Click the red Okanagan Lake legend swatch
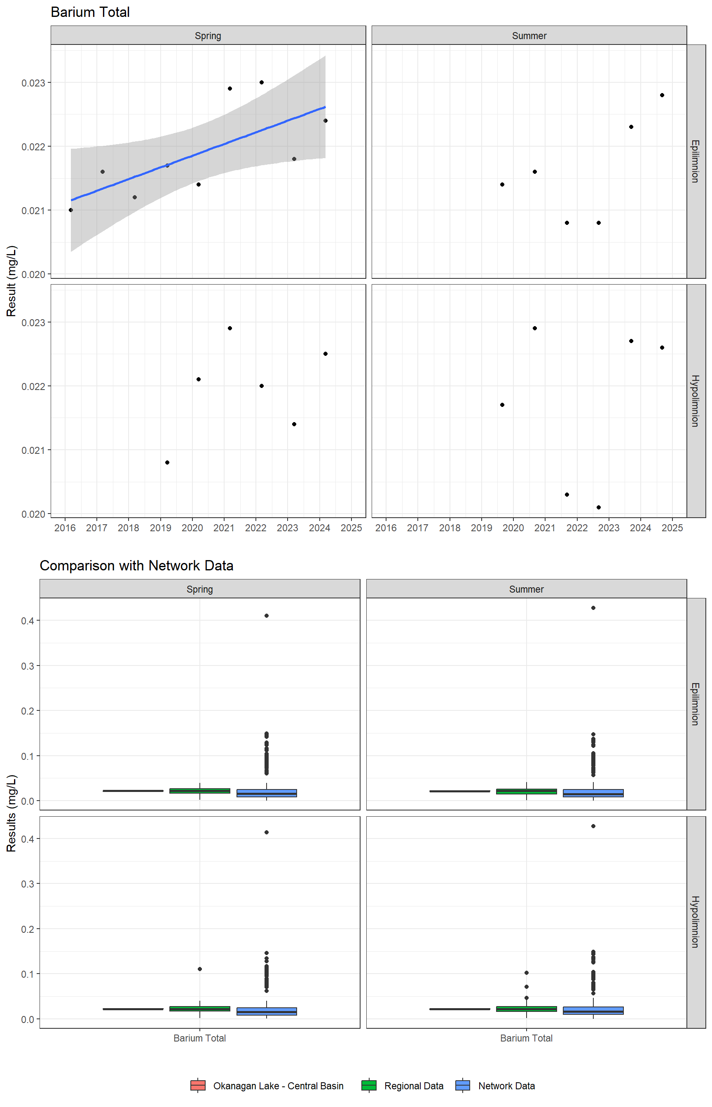Viewport: 712px width, 1107px height. (198, 1085)
